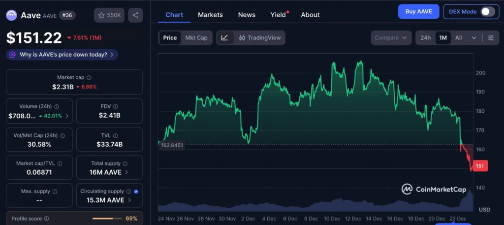Viewport: 504px width, 225px height.
Task: Click Market cap/TVL info icon
Action: click(x=60, y=163)
